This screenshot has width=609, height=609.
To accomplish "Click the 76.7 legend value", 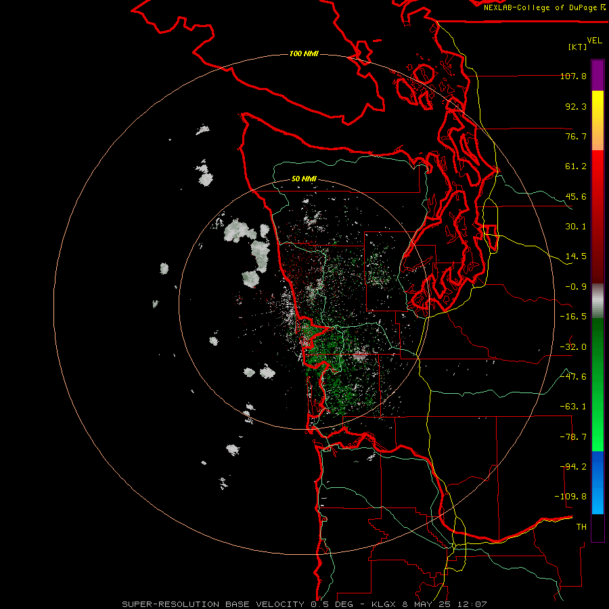I will [576, 136].
